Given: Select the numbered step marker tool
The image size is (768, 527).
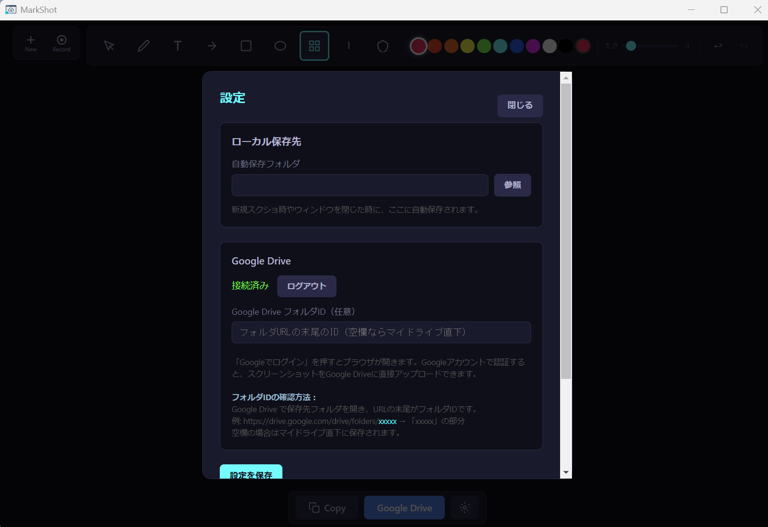Looking at the screenshot, I should (x=348, y=46).
